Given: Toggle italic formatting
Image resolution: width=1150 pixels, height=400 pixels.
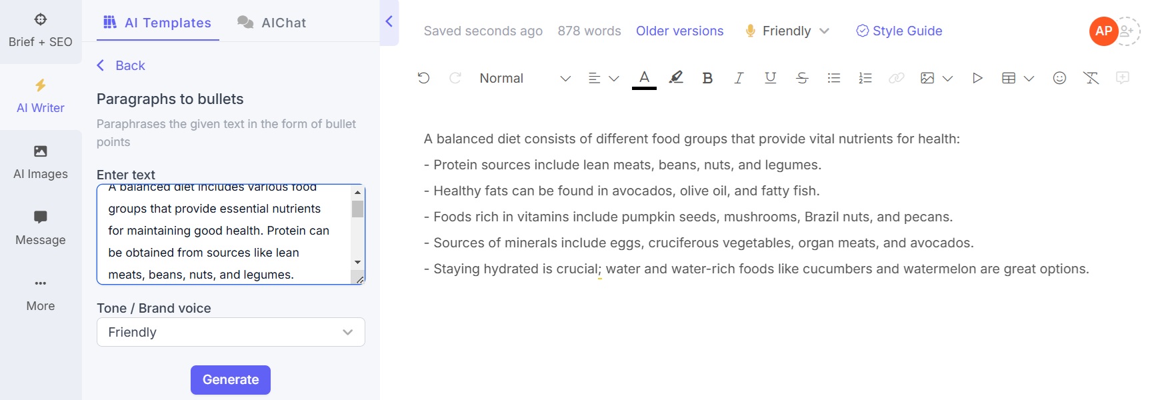Looking at the screenshot, I should click(739, 78).
